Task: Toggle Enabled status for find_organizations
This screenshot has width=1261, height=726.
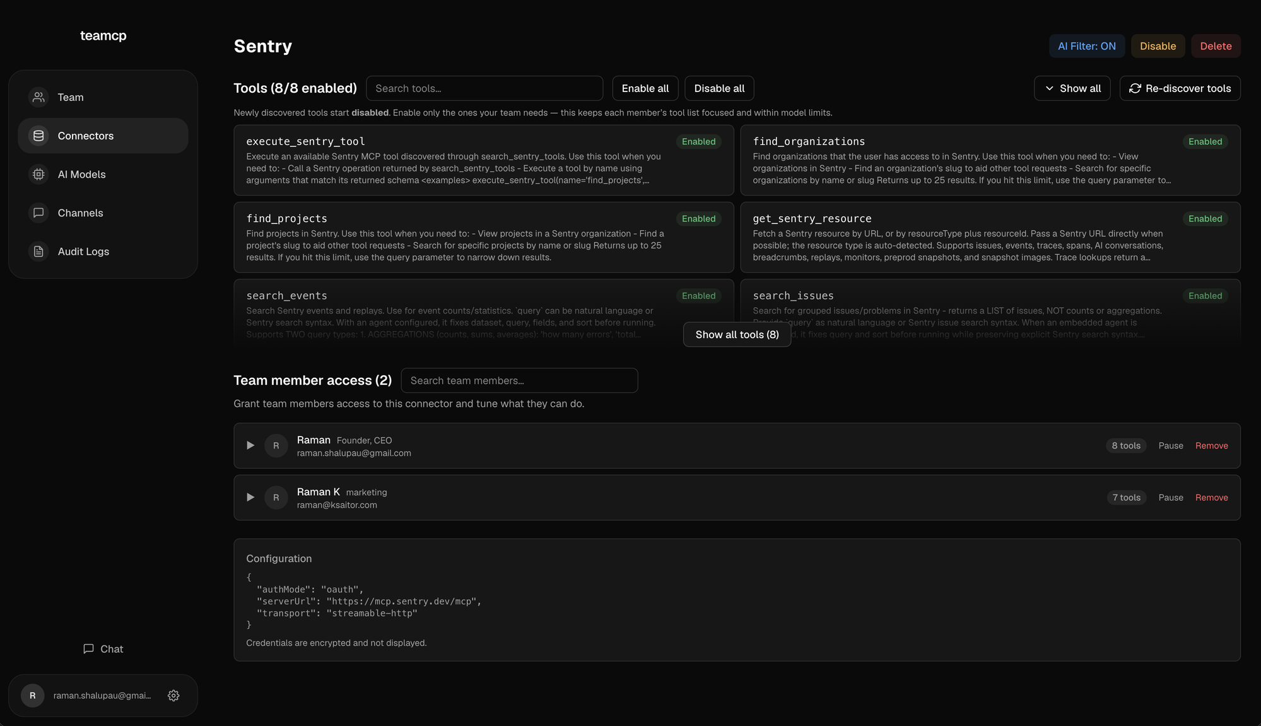Action: pyautogui.click(x=1205, y=141)
